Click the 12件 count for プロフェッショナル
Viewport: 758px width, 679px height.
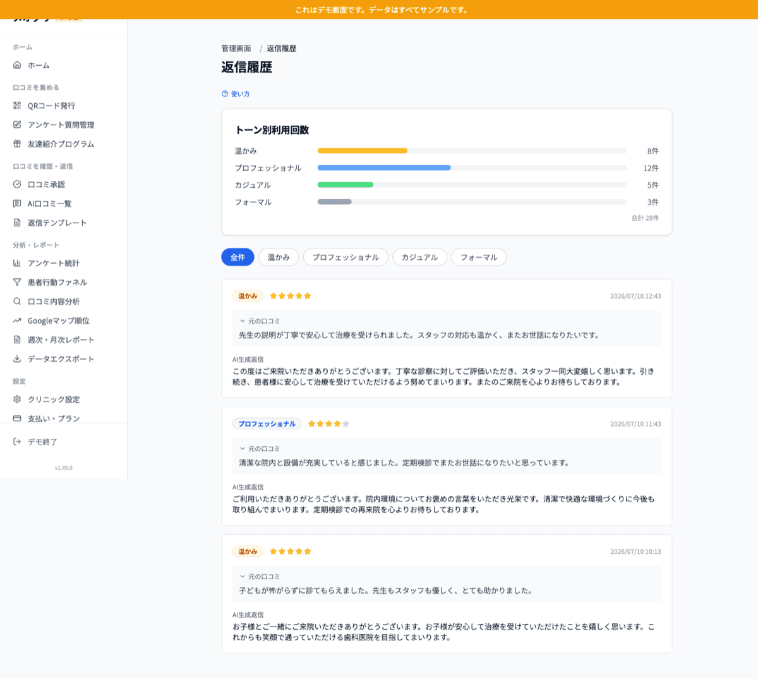pos(651,168)
